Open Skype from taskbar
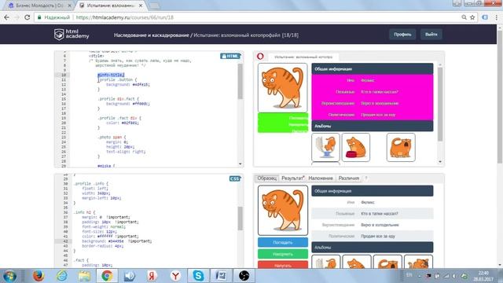503x283 pixels. (x=198, y=276)
